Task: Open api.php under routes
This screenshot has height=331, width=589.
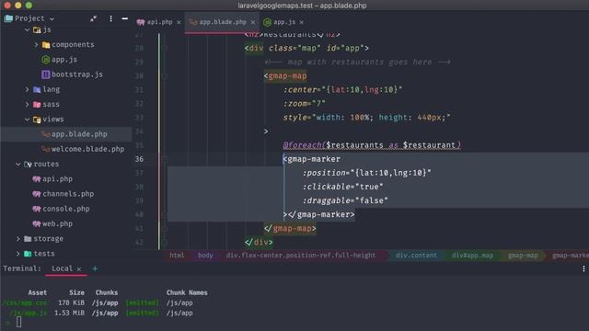Action: (57, 179)
